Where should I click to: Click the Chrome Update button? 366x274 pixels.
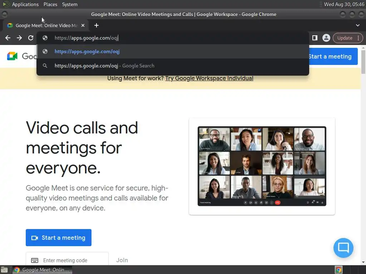[345, 38]
